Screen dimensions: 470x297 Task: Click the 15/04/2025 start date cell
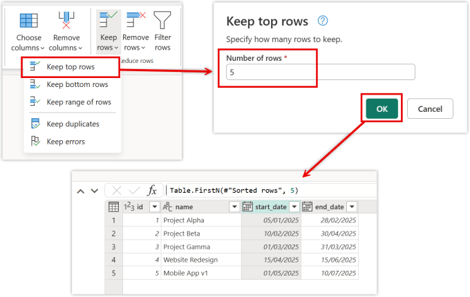(271, 260)
